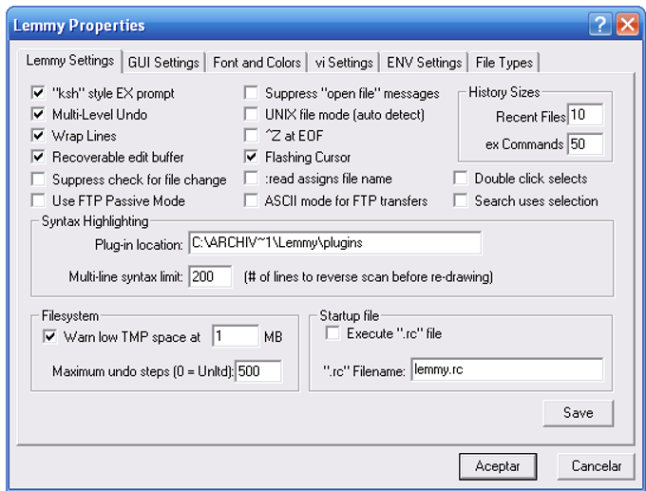This screenshot has height=491, width=646.
Task: Select the vi Settings tab
Action: (344, 63)
